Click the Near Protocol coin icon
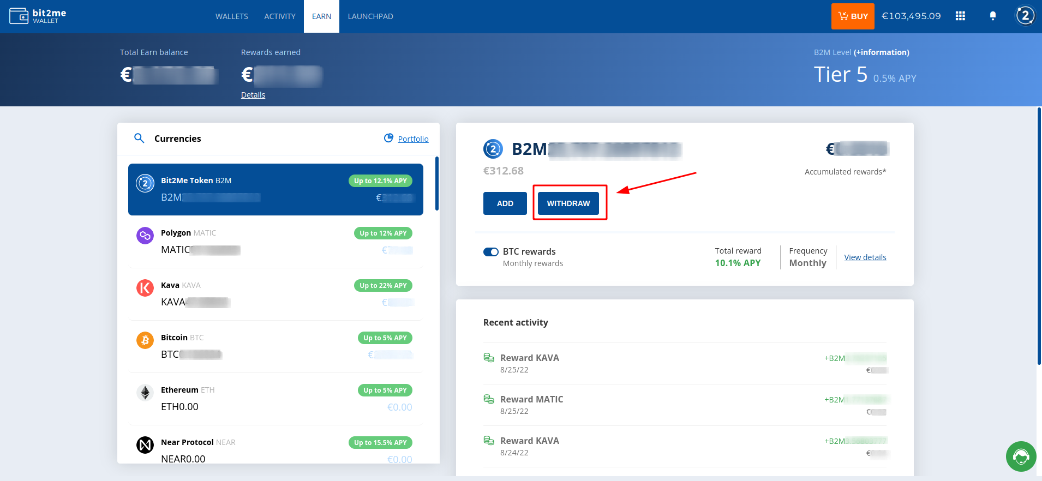The width and height of the screenshot is (1042, 481). point(145,445)
